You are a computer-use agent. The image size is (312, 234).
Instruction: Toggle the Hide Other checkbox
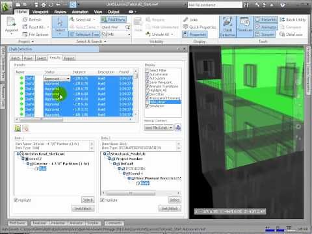[x=147, y=102]
